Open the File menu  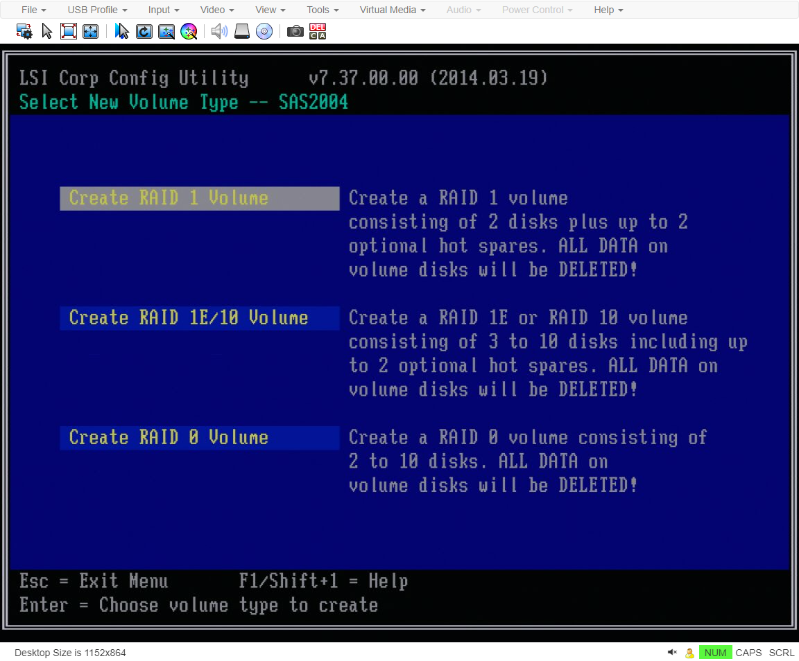33,10
